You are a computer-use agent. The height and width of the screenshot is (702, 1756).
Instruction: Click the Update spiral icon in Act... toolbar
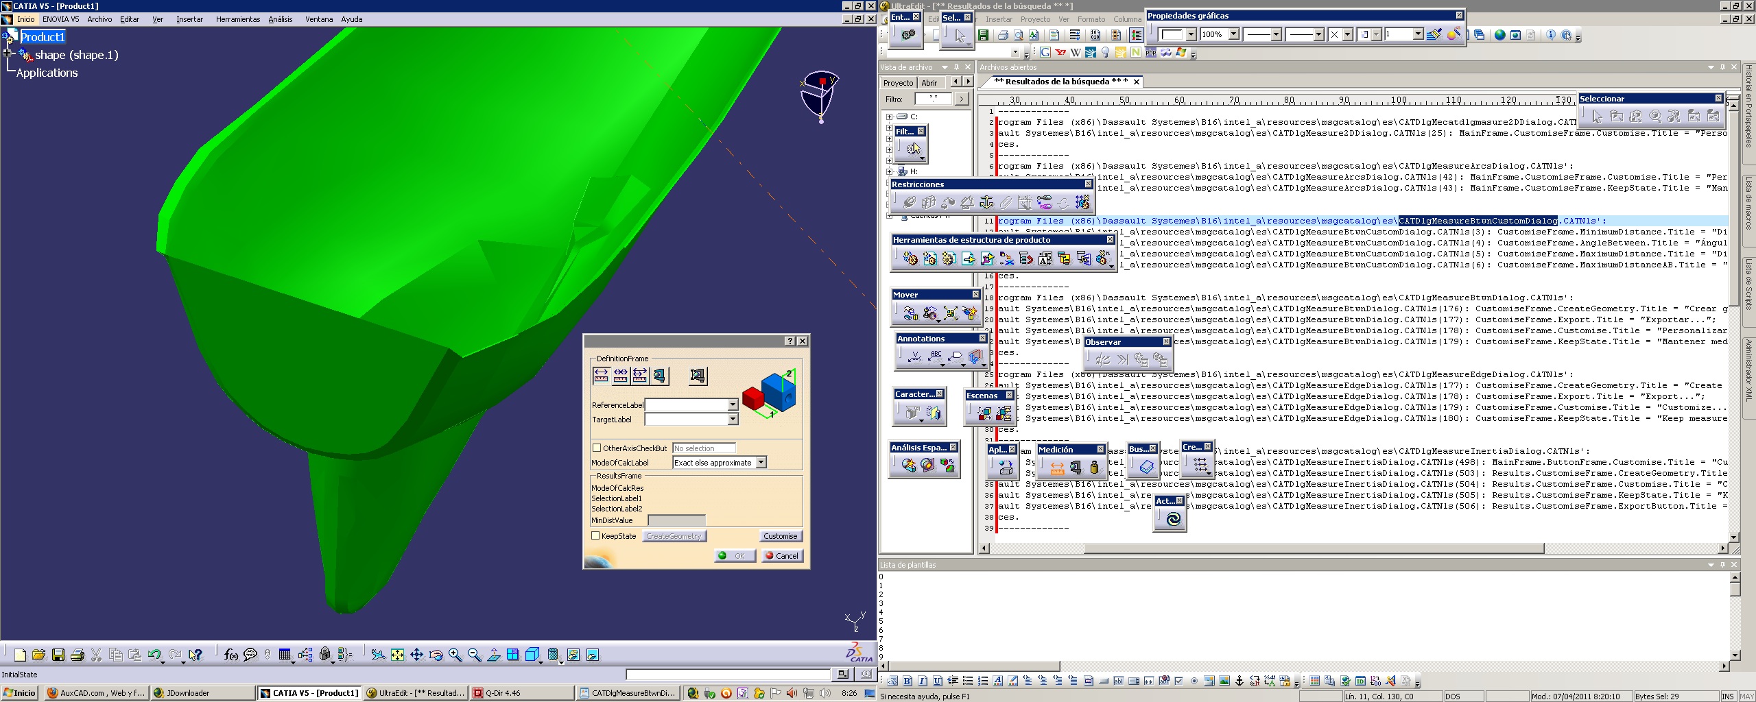pos(1173,519)
